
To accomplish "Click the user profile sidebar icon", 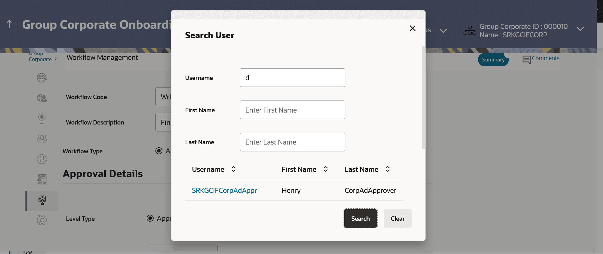I will (42, 119).
